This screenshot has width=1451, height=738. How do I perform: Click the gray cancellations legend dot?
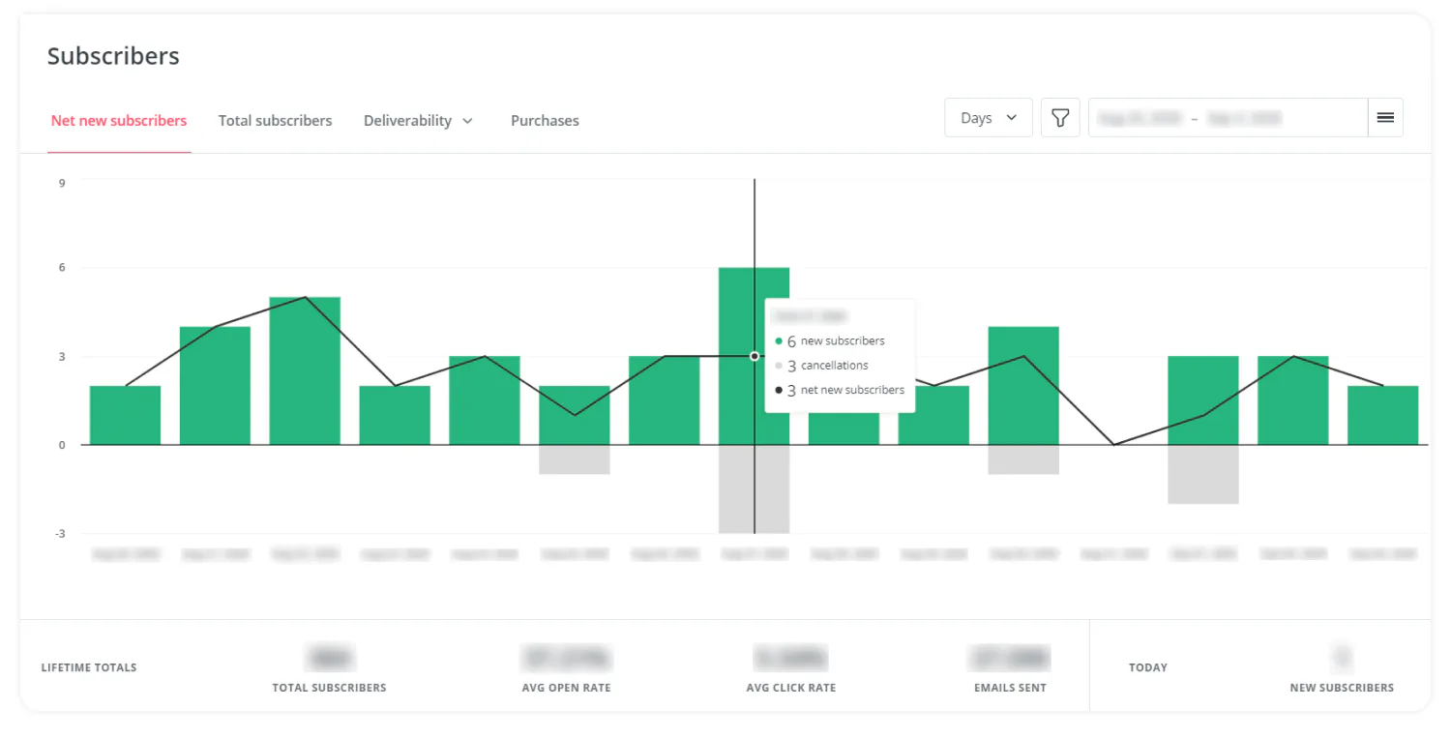tap(779, 366)
